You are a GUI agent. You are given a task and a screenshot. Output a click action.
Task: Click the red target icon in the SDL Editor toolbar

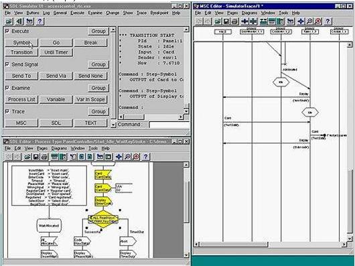136,157
